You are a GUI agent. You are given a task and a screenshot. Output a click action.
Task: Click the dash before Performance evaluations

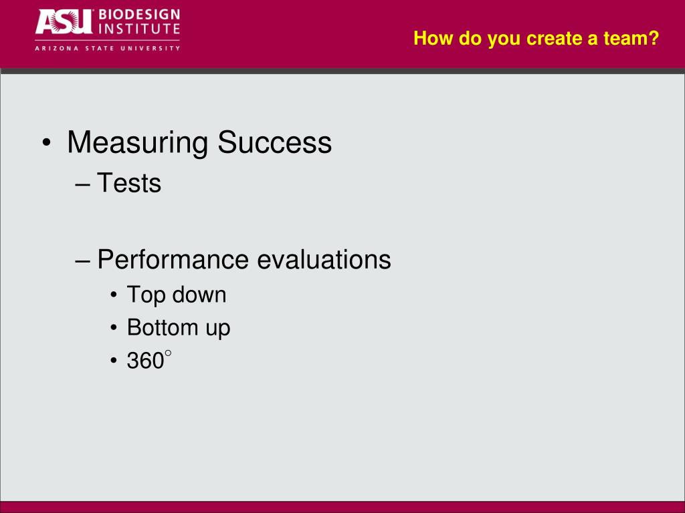tap(82, 262)
